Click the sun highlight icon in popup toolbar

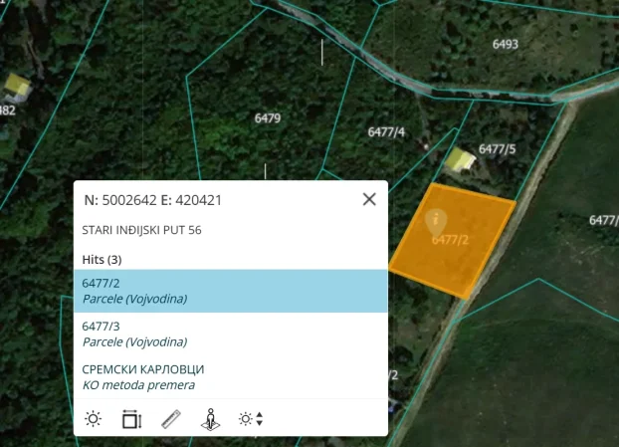(93, 419)
